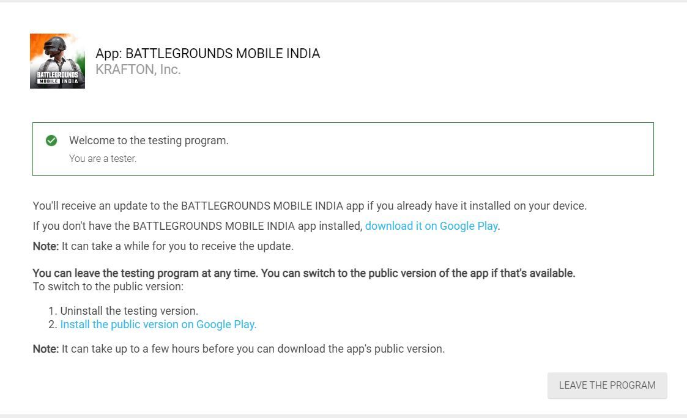Open the 'download it on Google Play' link
Image resolution: width=687 pixels, height=418 pixels.
click(x=431, y=226)
